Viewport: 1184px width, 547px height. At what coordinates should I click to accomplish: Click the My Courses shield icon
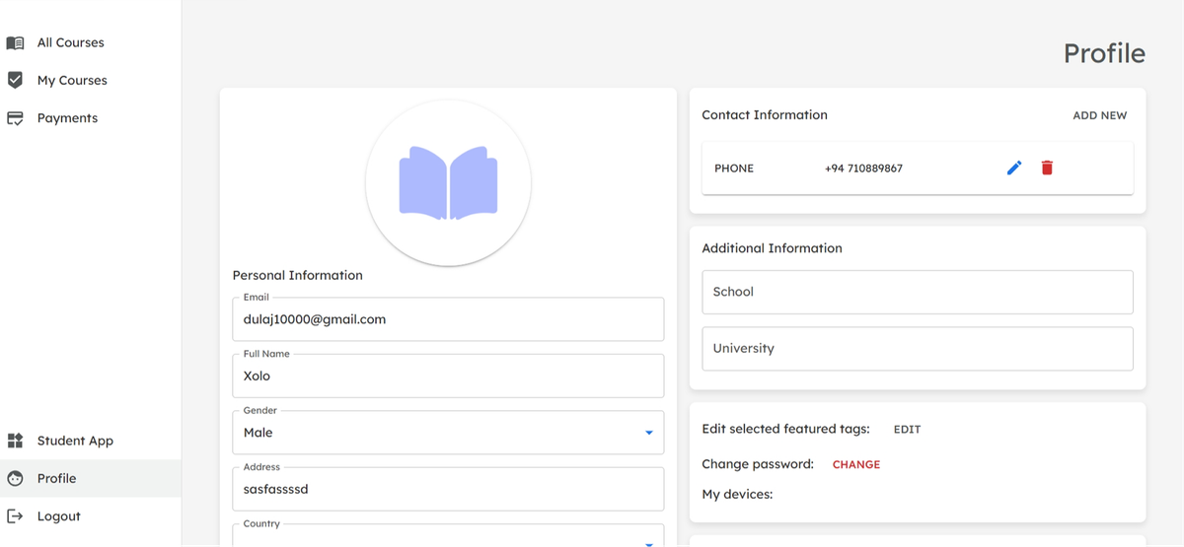click(x=15, y=80)
